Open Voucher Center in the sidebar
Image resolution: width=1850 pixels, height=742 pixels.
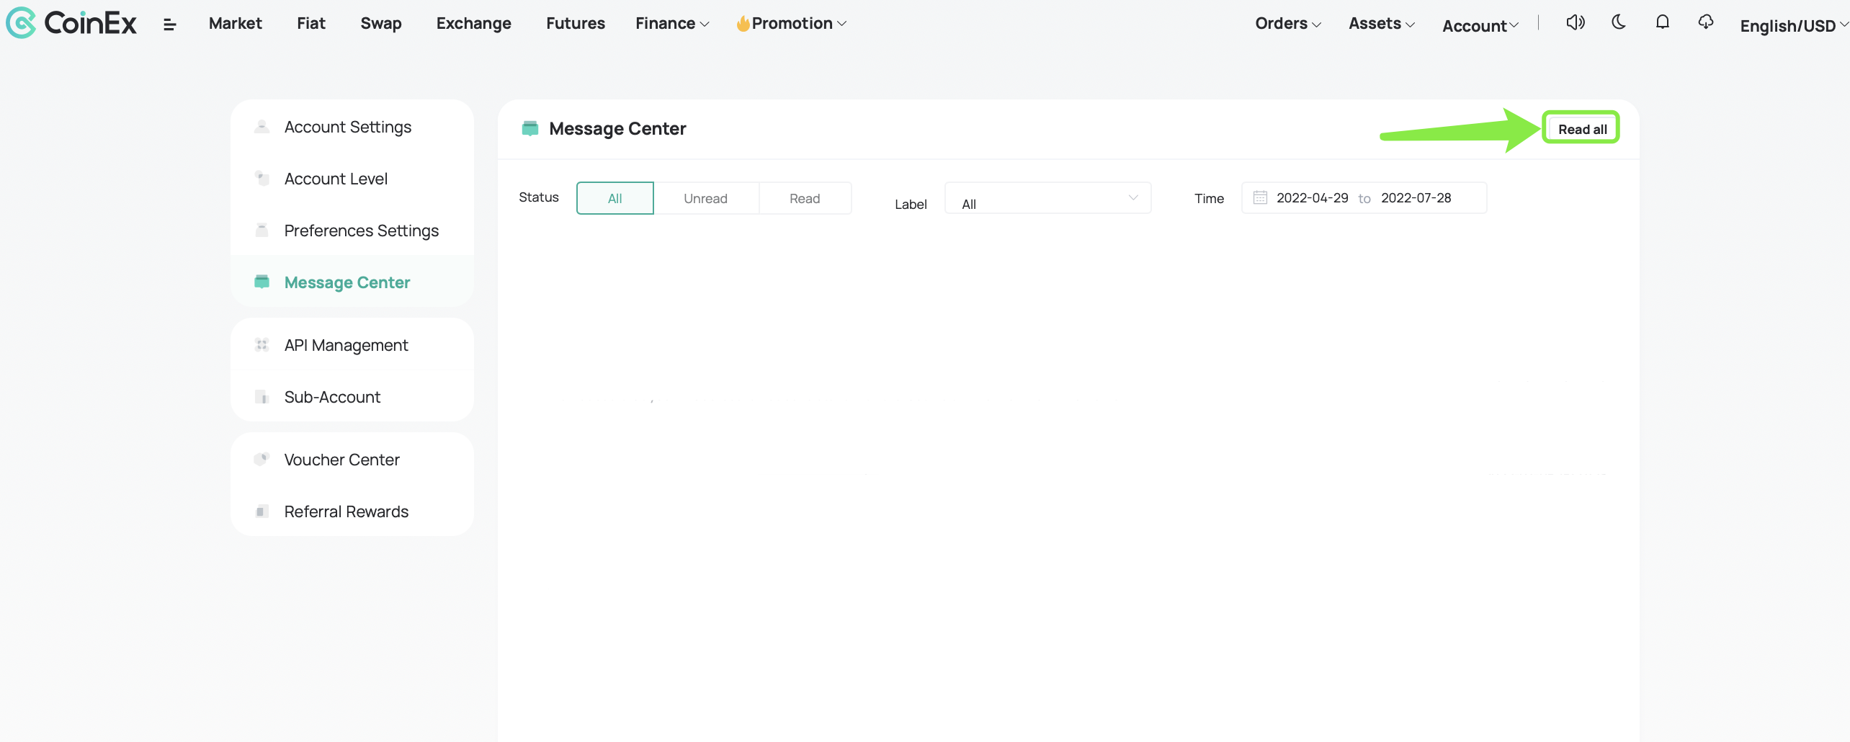click(352, 459)
